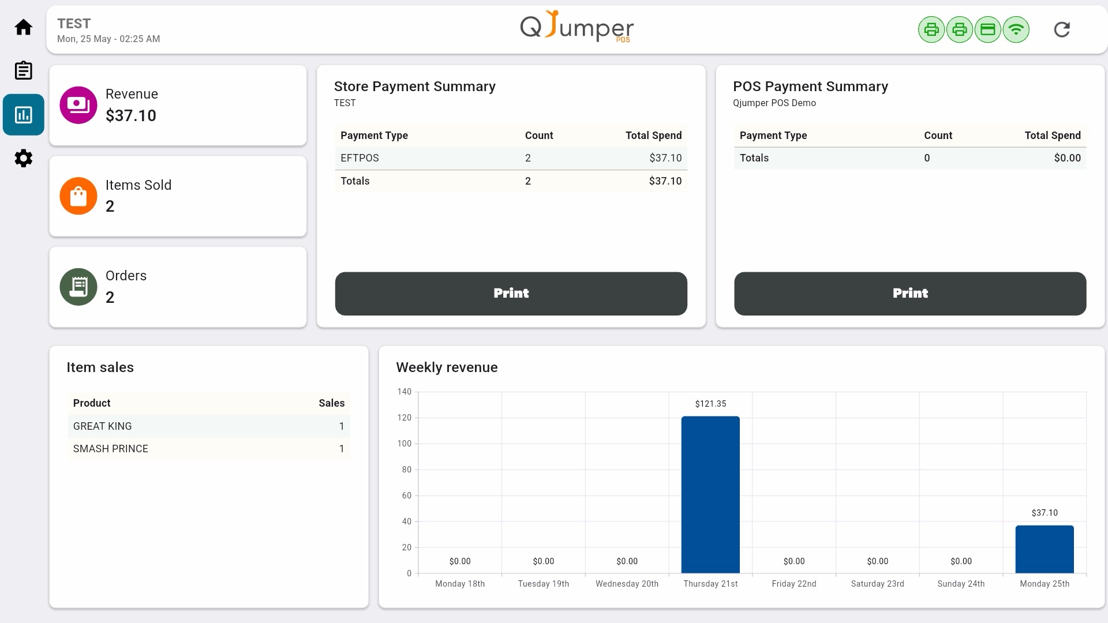Click the QJumper POS logo
1108x623 pixels.
click(x=577, y=27)
